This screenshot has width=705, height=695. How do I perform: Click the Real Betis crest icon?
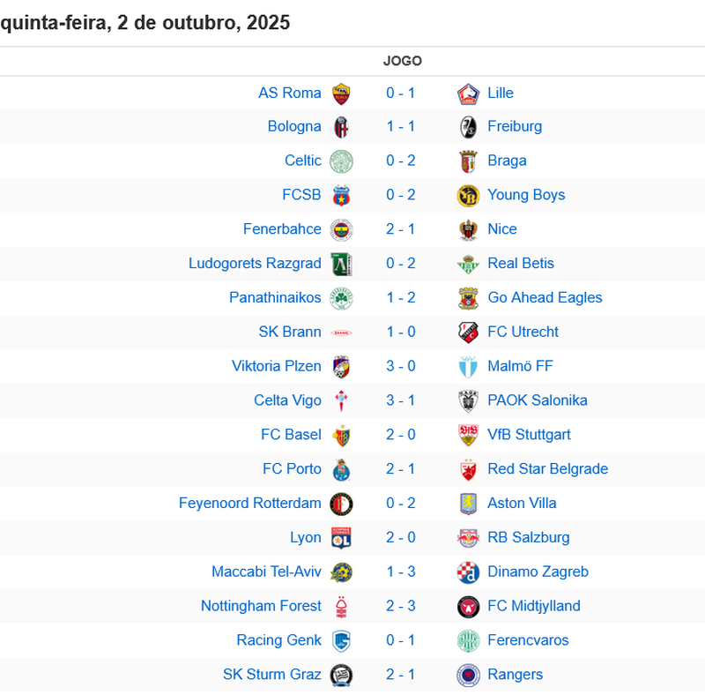click(x=468, y=264)
